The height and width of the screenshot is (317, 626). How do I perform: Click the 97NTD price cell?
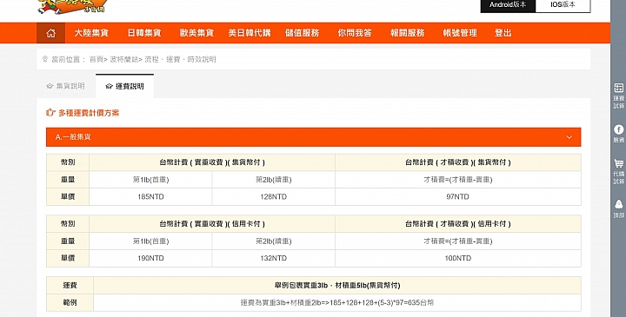coord(458,197)
